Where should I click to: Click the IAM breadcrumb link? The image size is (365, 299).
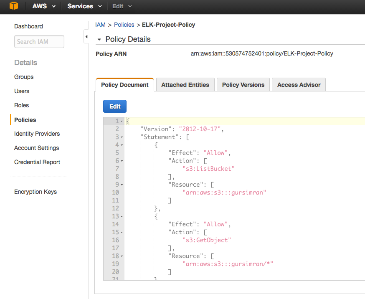(x=100, y=25)
